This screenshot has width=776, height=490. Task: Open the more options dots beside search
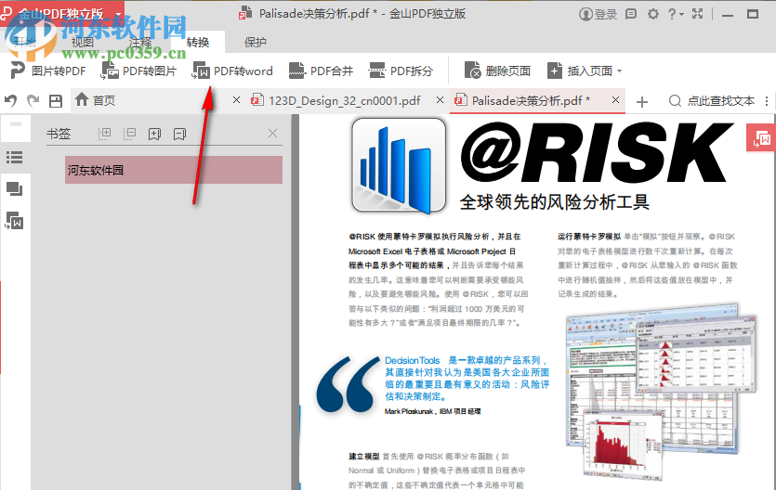pos(767,101)
